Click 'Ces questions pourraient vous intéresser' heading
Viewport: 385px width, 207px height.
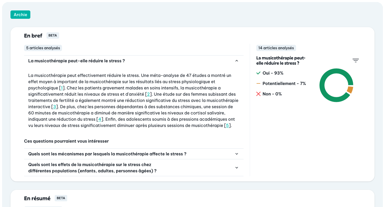[66, 141]
